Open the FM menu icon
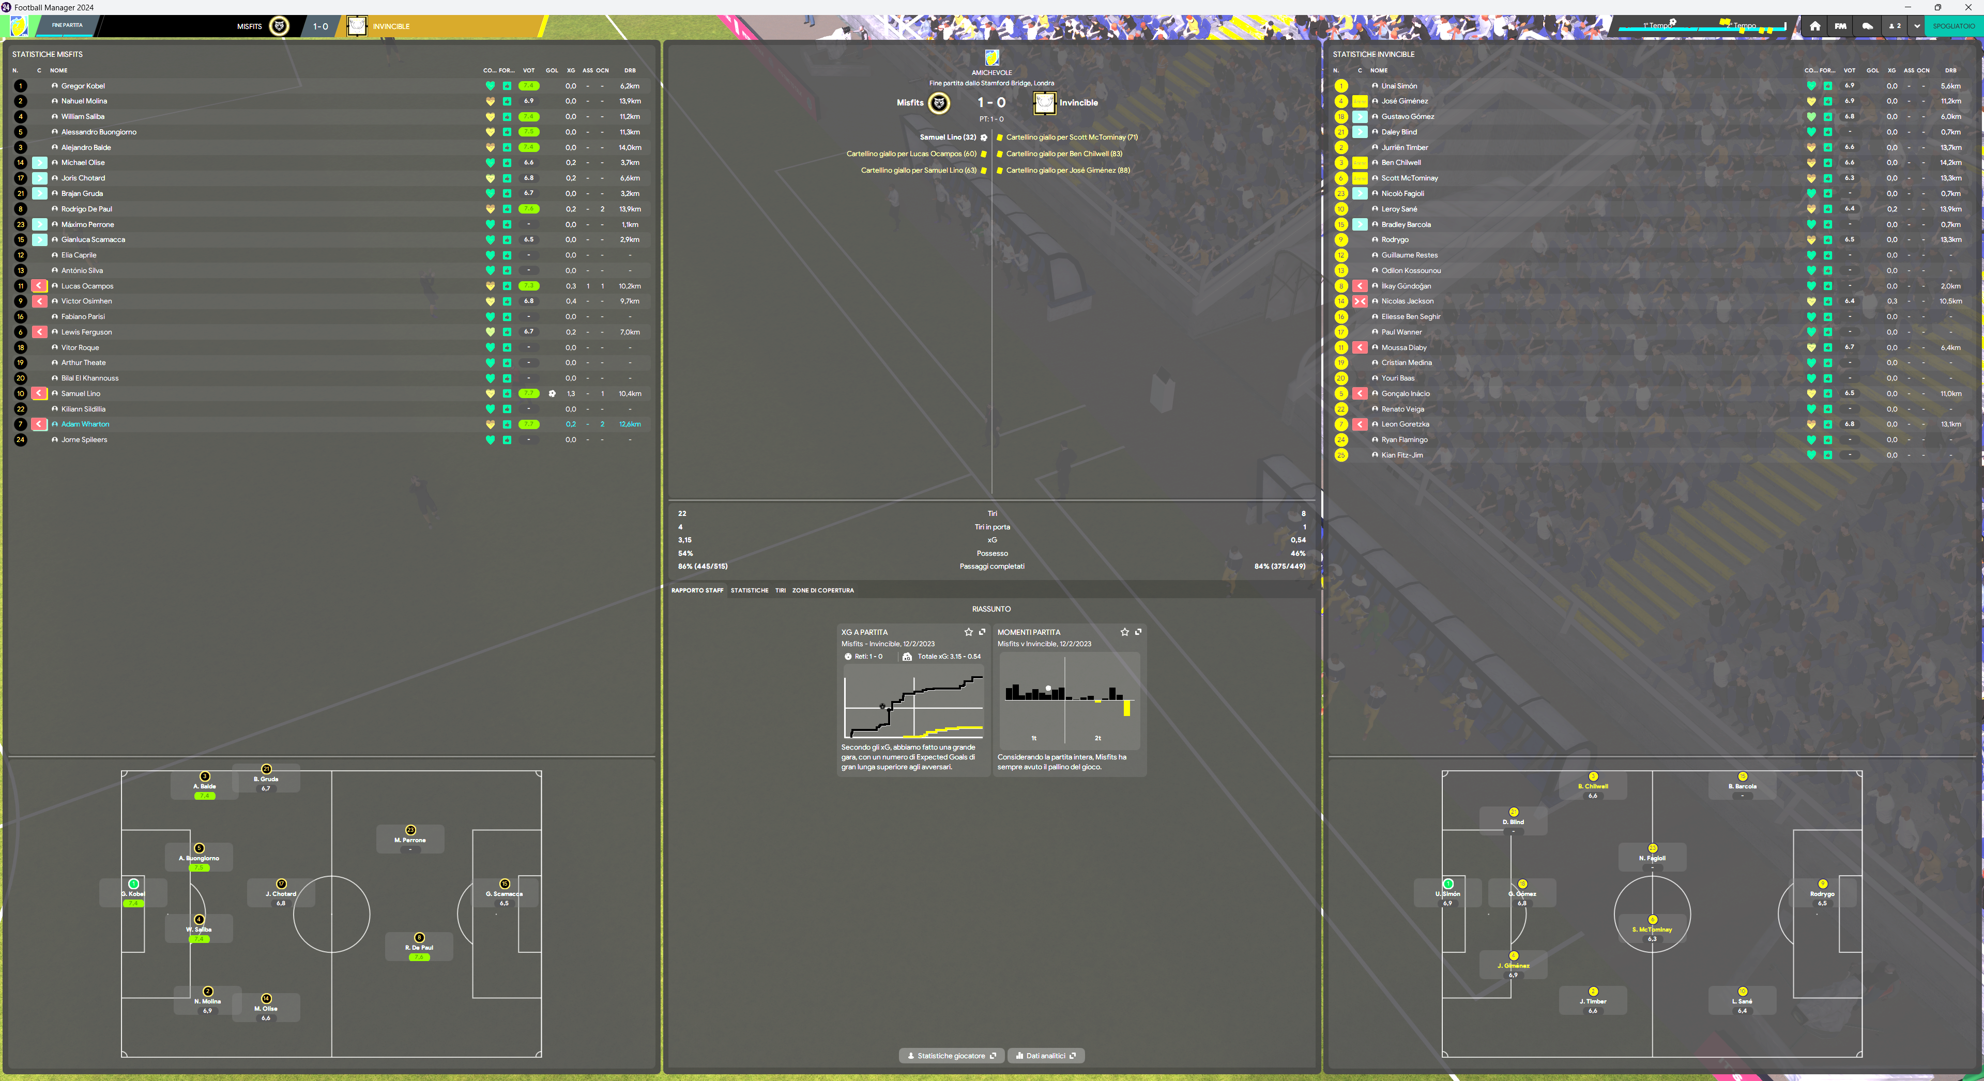This screenshot has height=1081, width=1984. pos(1840,25)
